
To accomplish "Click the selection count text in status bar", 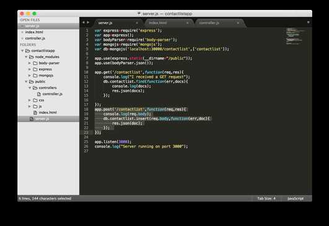I will pyautogui.click(x=45, y=198).
